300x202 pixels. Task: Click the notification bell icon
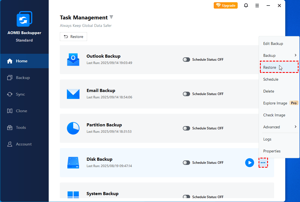tap(246, 6)
